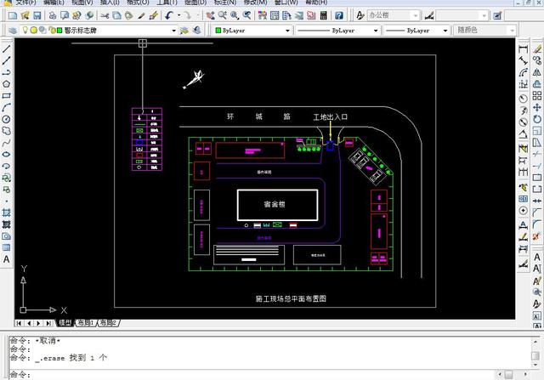The image size is (544, 380).
Task: Switch to the 模型 tab
Action: [x=65, y=323]
